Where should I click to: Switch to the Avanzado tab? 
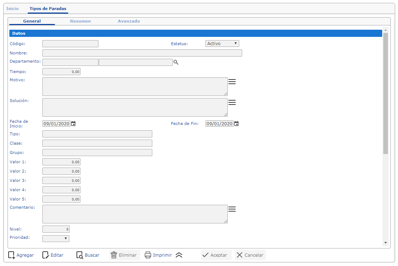pyautogui.click(x=129, y=21)
